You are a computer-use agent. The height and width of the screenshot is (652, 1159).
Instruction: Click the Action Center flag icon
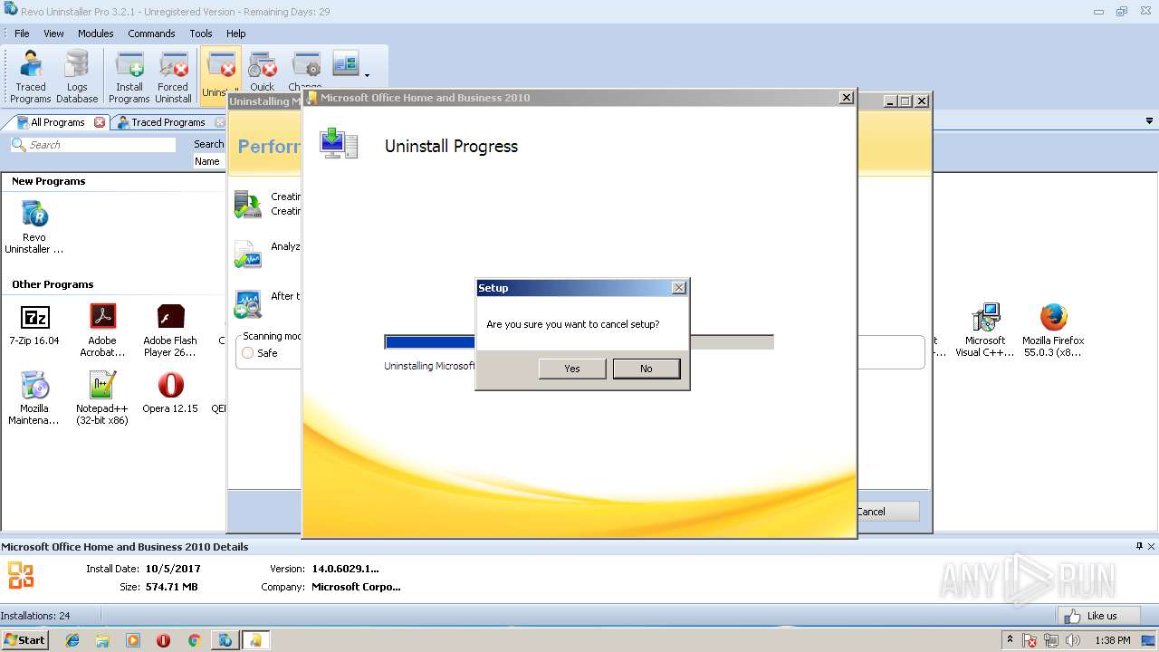[x=1030, y=640]
